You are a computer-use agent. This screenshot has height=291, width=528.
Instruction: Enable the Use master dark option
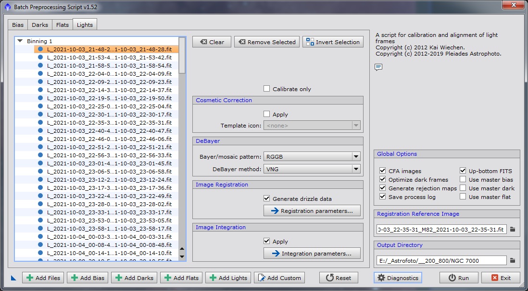[463, 188]
